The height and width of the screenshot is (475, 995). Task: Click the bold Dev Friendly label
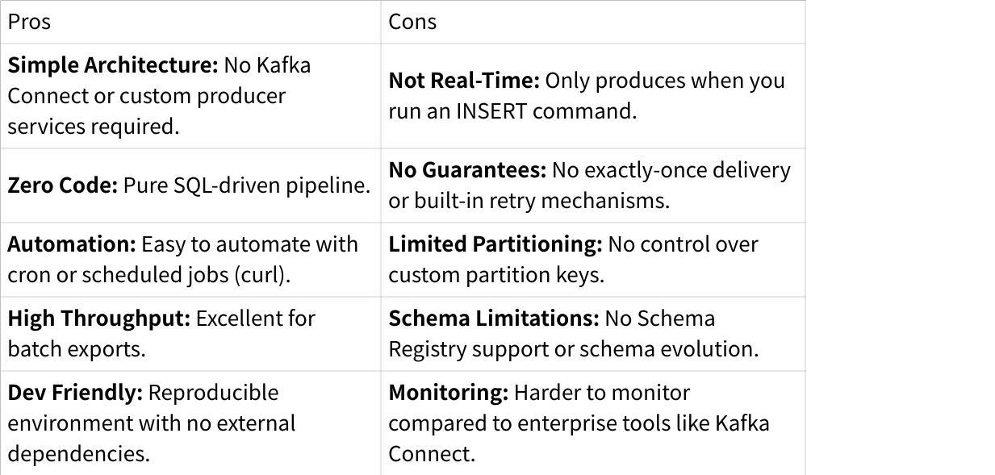[x=75, y=393]
